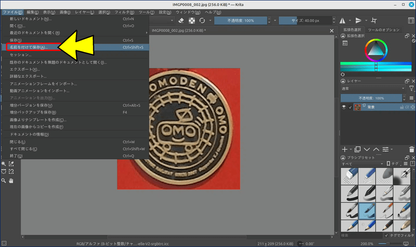
Task: Delete layer with trash icon
Action: [x=412, y=149]
